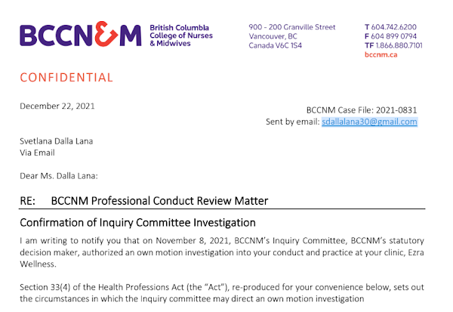Click the telephone number T 604.742.6200

click(x=393, y=27)
